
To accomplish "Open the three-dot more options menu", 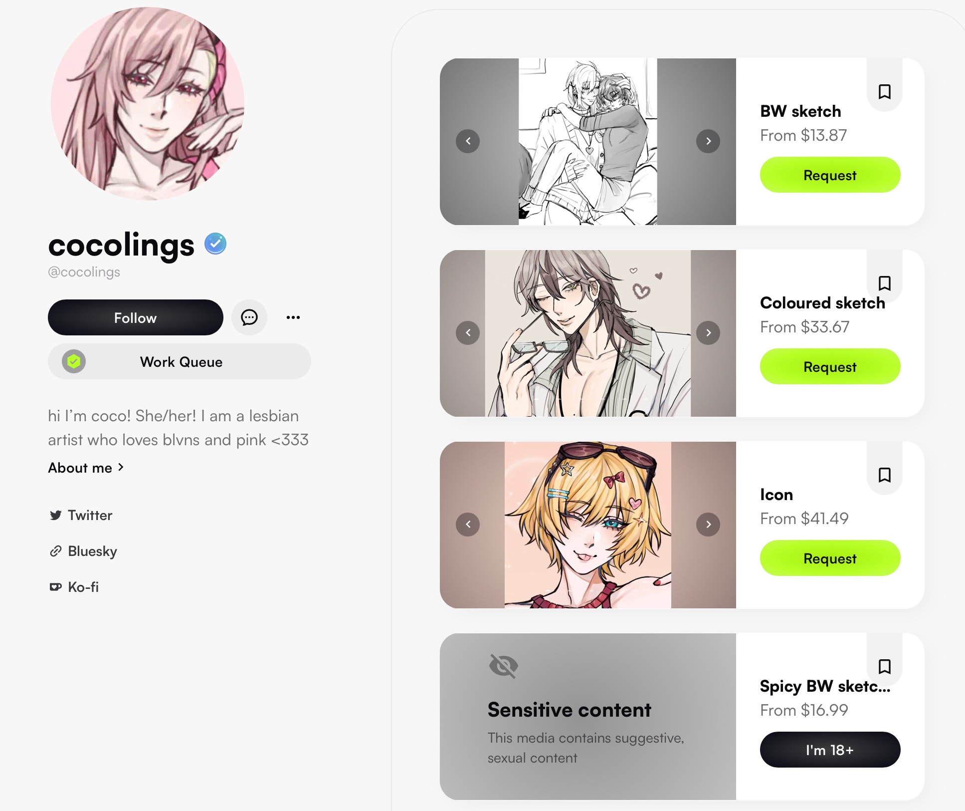I will (293, 317).
